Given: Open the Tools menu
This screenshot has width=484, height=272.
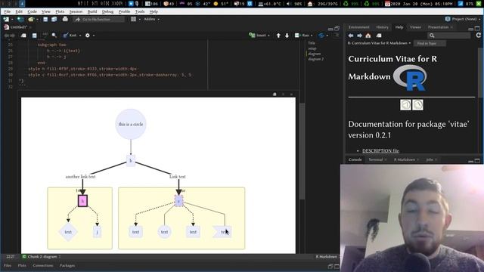Looking at the screenshot, I should click(x=140, y=11).
